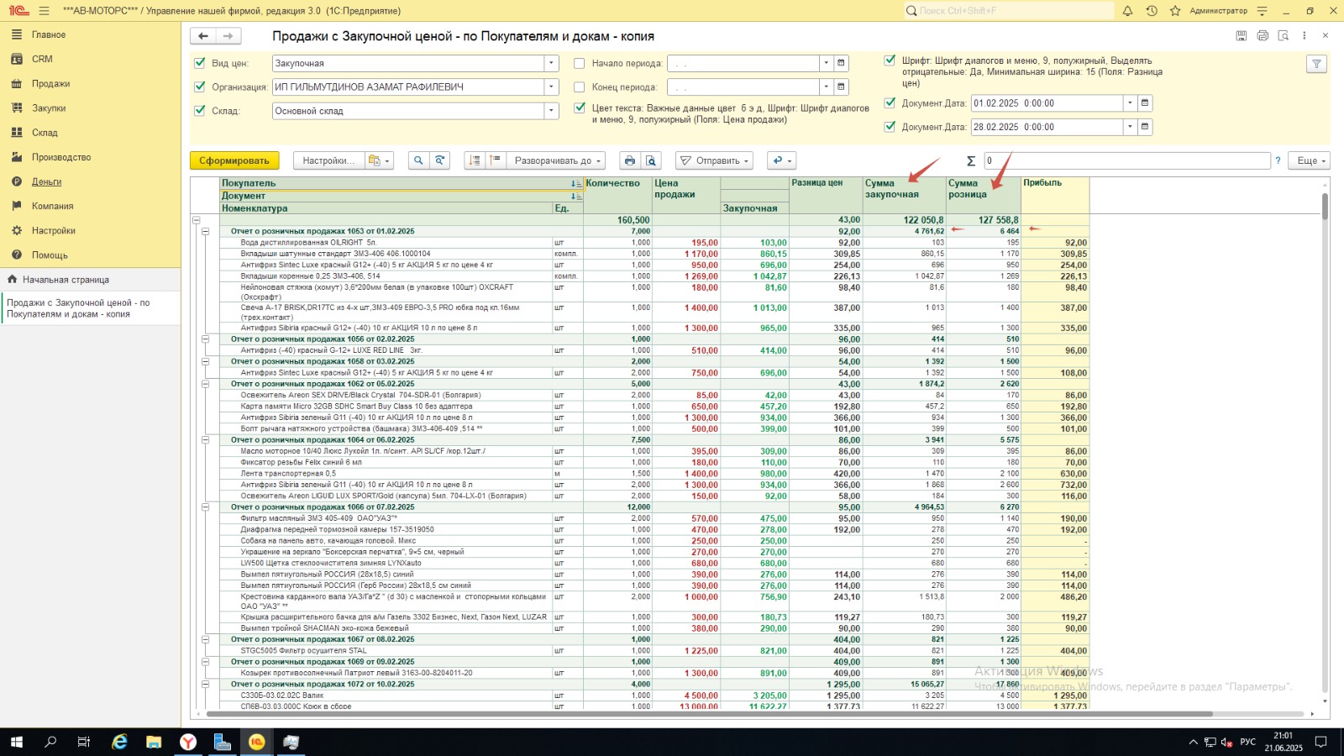The image size is (1344, 756).
Task: Click the magnifier find icon in report toolbar
Action: coord(418,160)
